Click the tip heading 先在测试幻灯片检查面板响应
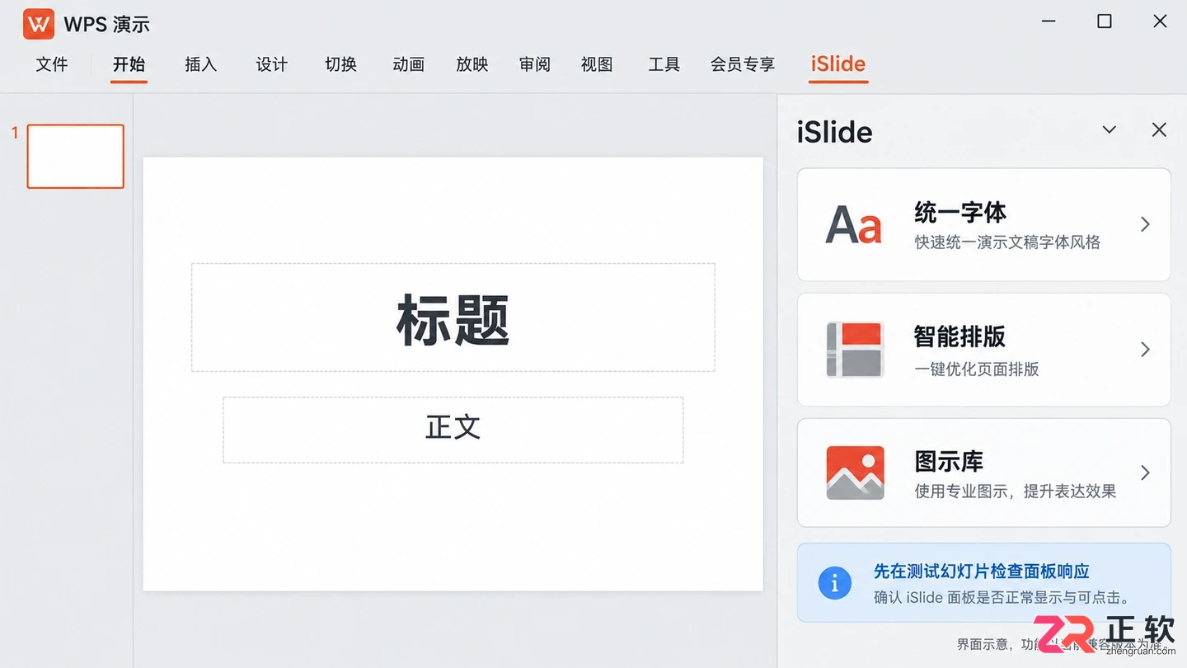The image size is (1187, 668). [x=982, y=571]
